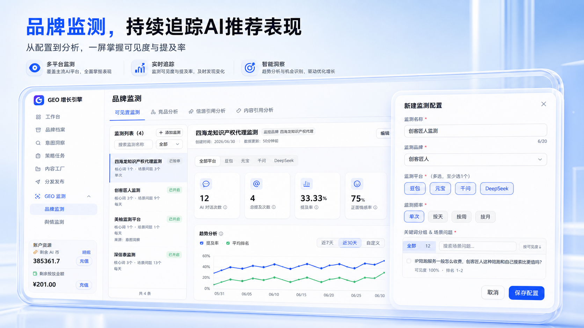This screenshot has width=584, height=328.
Task: Select the DeepSeek platform tab in dashboard
Action: [284, 161]
